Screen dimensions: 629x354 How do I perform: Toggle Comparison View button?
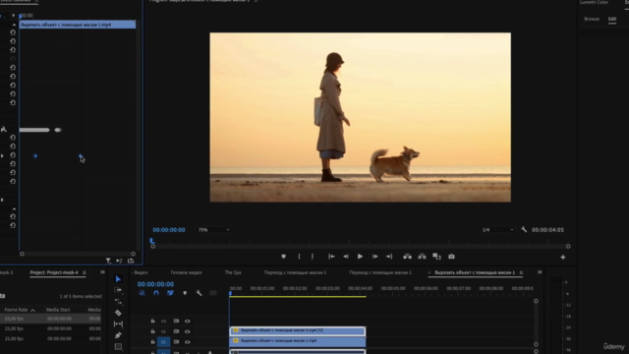(x=436, y=257)
